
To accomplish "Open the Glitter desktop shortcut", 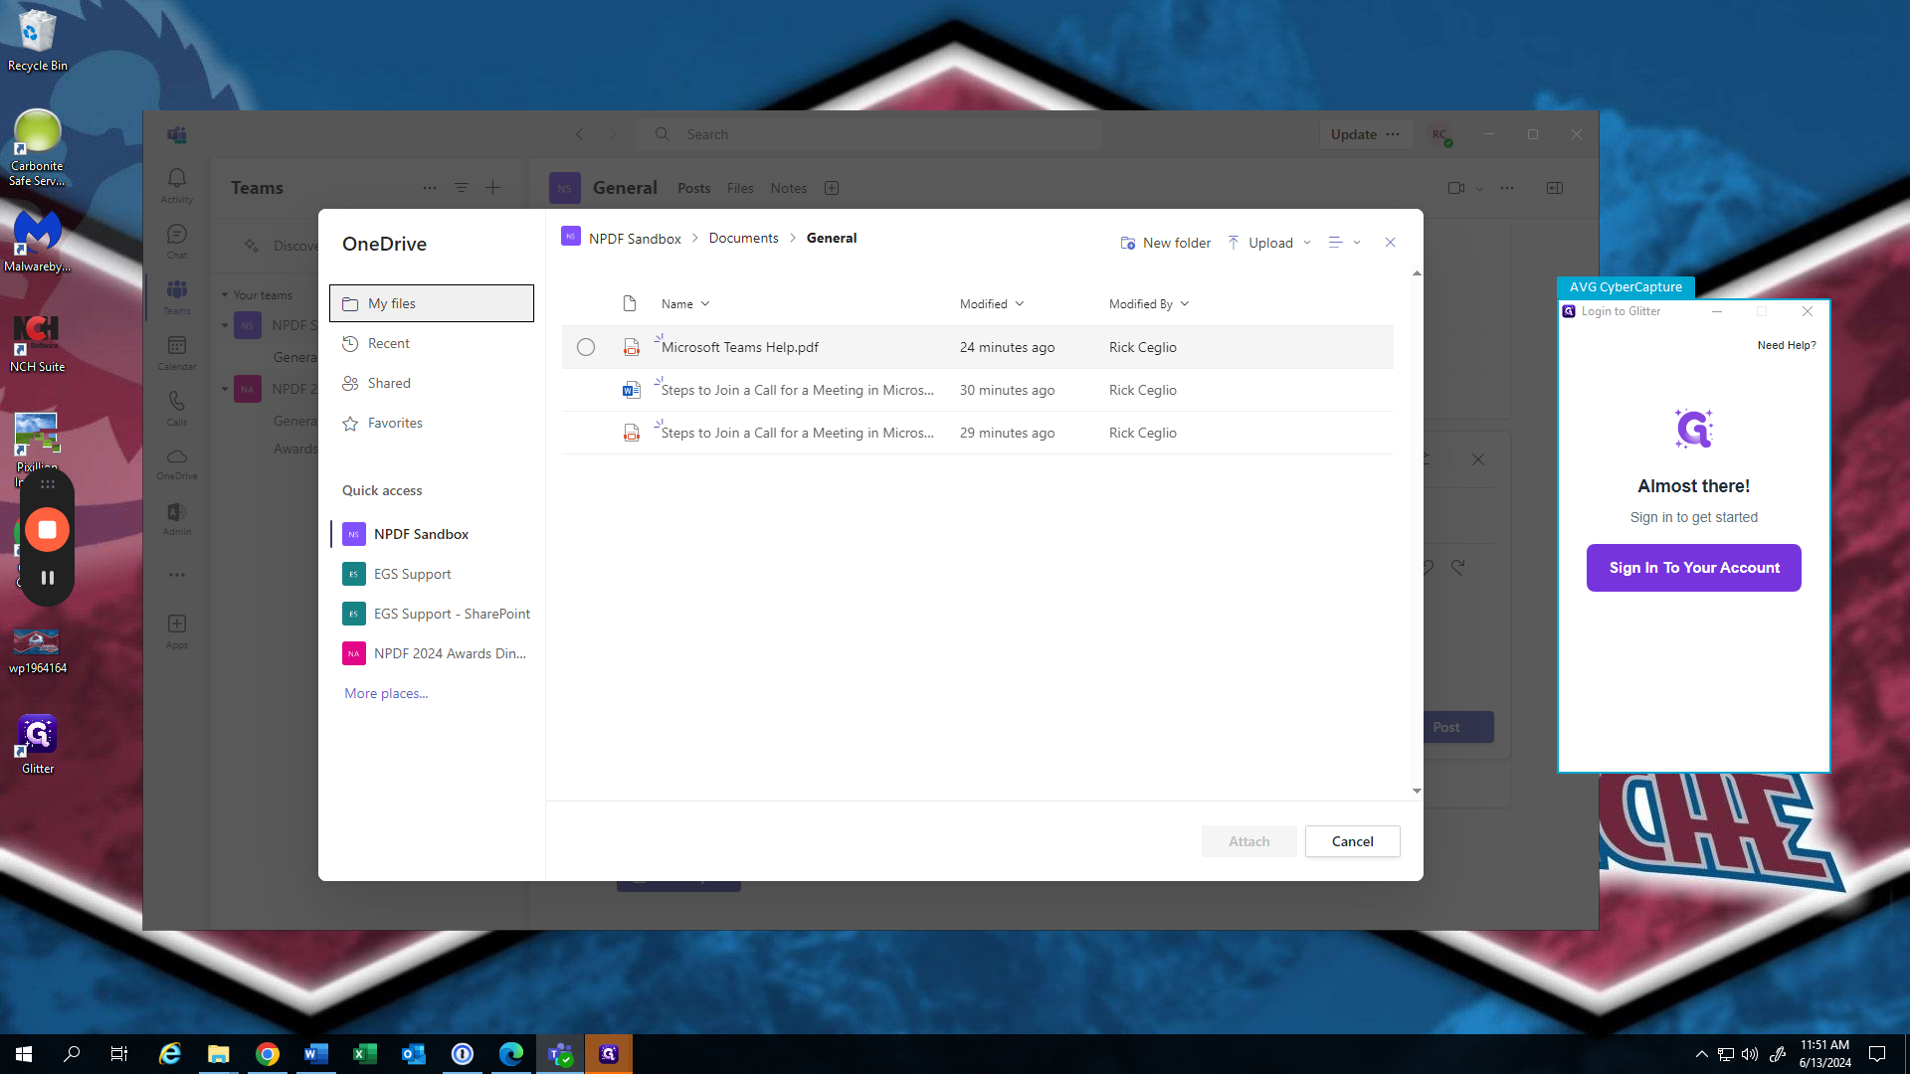I will [38, 744].
